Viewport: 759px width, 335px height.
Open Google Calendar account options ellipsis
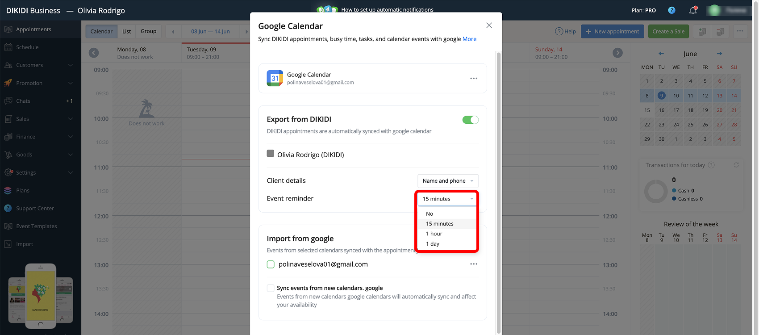[474, 78]
